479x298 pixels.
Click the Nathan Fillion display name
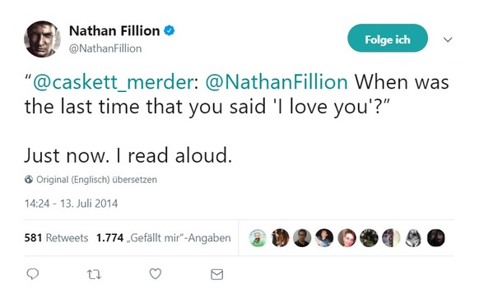114,30
